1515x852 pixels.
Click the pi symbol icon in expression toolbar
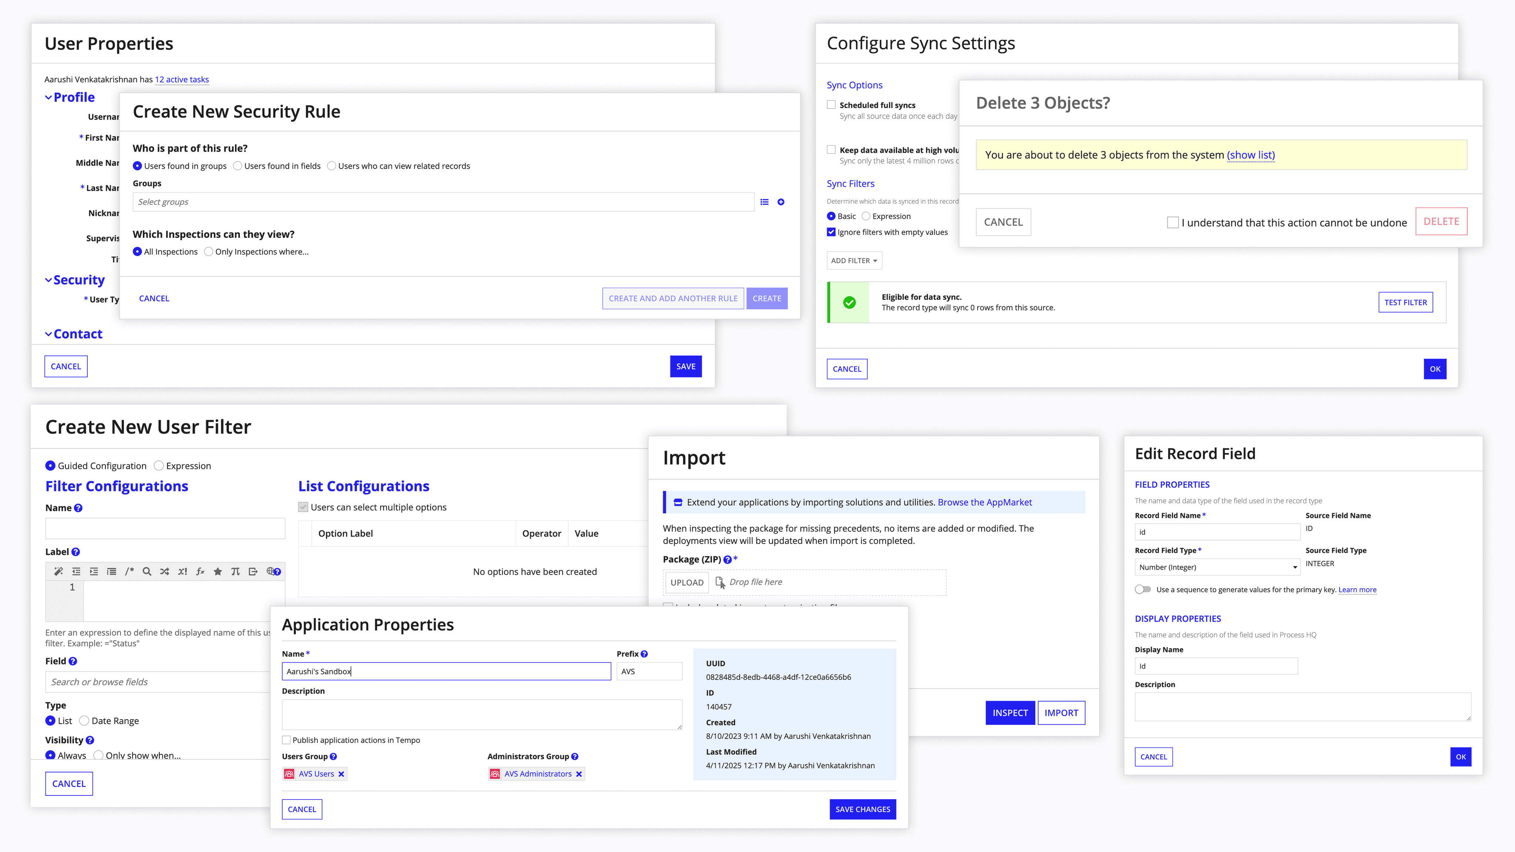(235, 571)
